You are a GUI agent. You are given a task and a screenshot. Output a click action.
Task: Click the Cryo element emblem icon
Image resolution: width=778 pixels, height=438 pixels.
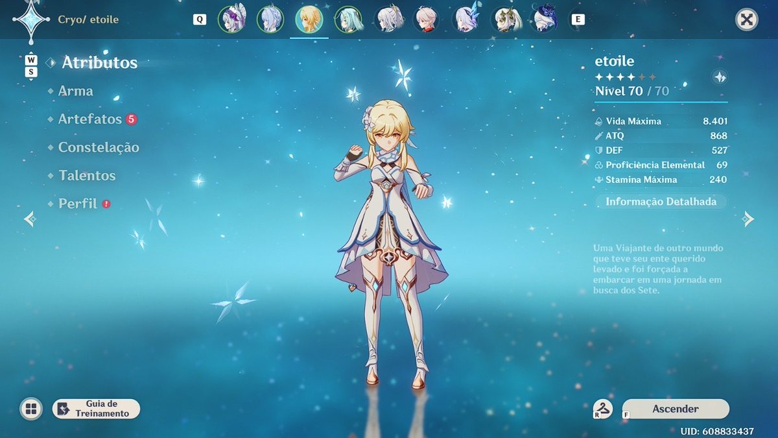click(30, 19)
